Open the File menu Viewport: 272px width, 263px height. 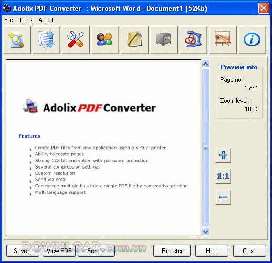tap(8, 20)
